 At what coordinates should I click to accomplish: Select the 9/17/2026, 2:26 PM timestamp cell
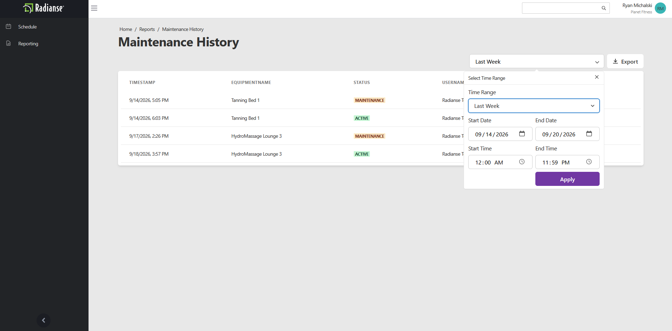[149, 136]
